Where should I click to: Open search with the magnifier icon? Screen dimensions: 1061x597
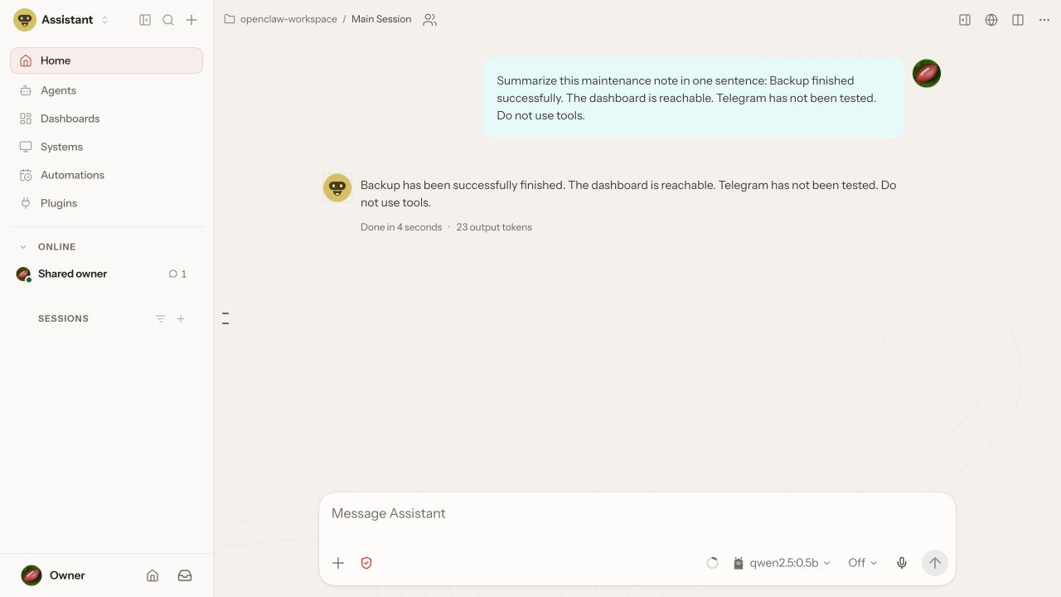pos(168,20)
